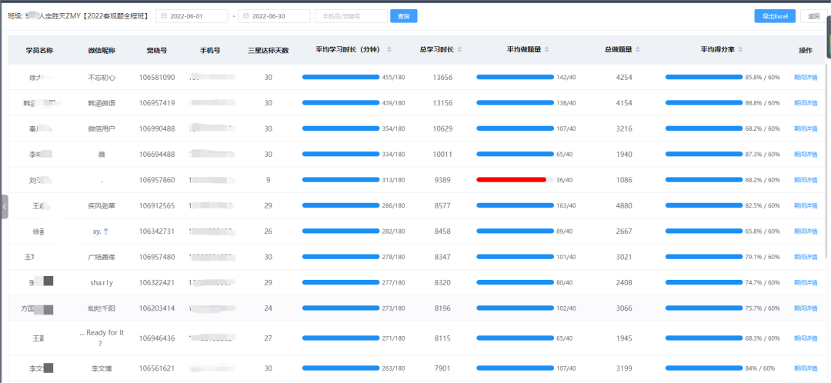Click the nickname 灿烂千阳
The width and height of the screenshot is (831, 383).
(x=102, y=308)
